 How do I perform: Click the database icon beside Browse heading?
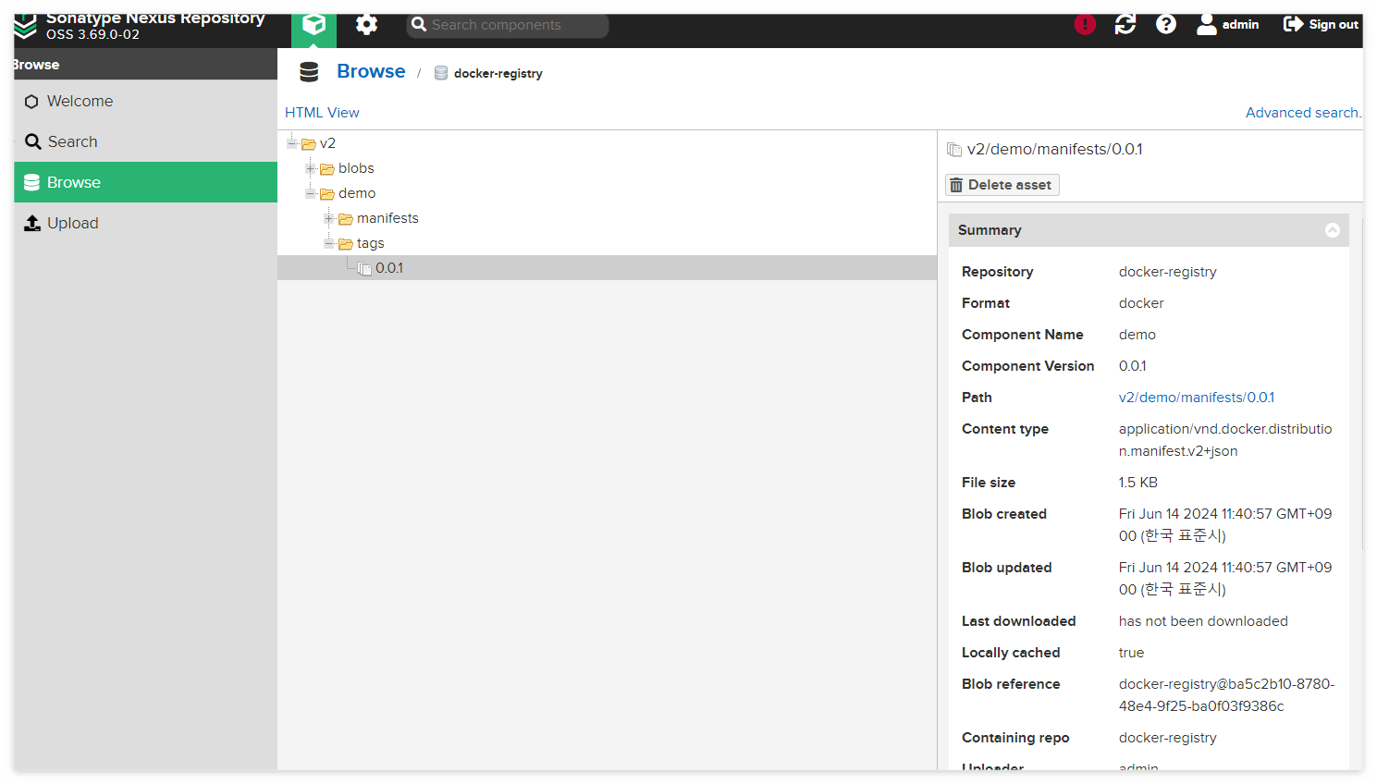point(309,72)
